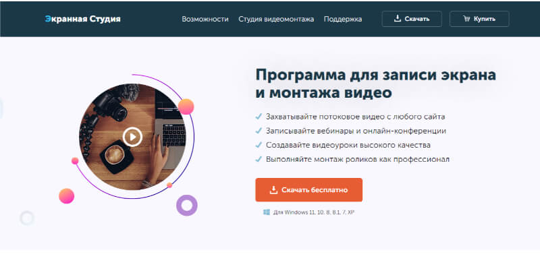540x275 pixels.
Task: Click the orange Скачать бесплатно button
Action: pos(308,190)
